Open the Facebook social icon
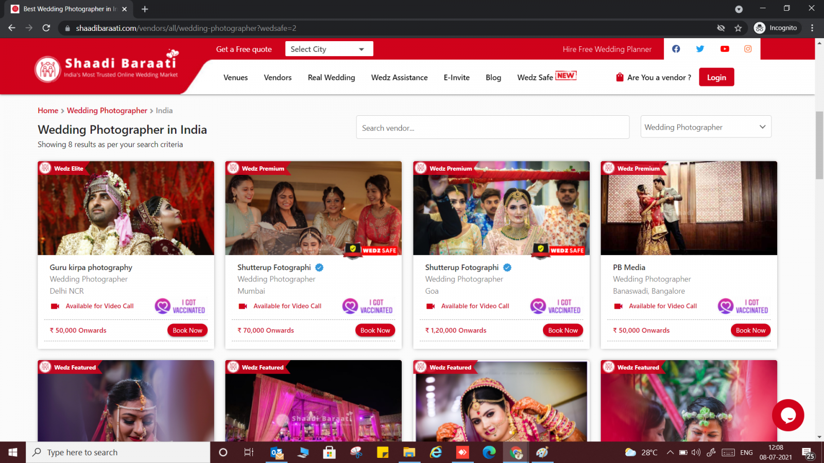 click(676, 49)
